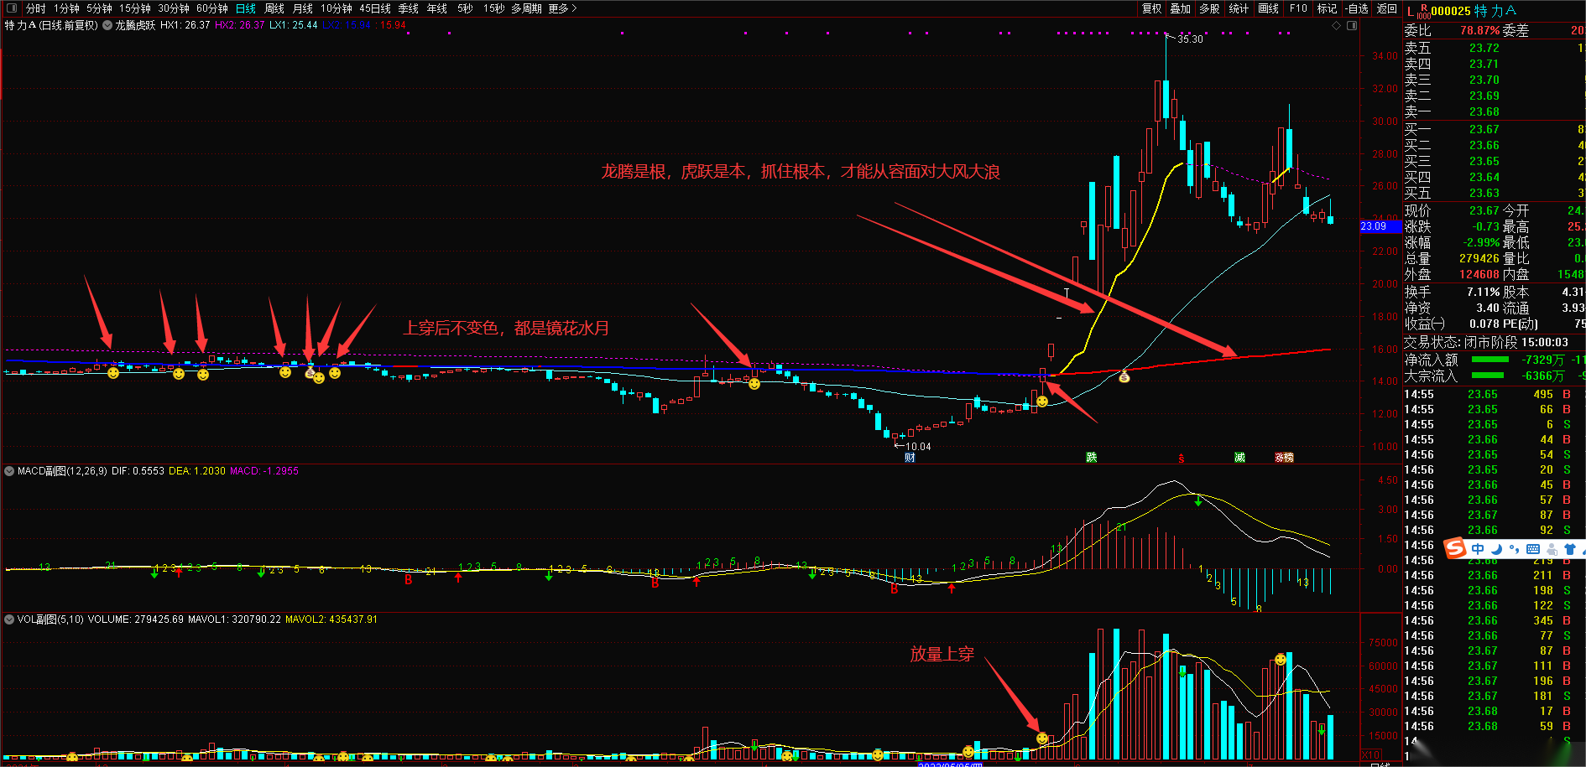Switch to 月线 monthly chart
Screen dimensions: 1586x767
[303, 8]
